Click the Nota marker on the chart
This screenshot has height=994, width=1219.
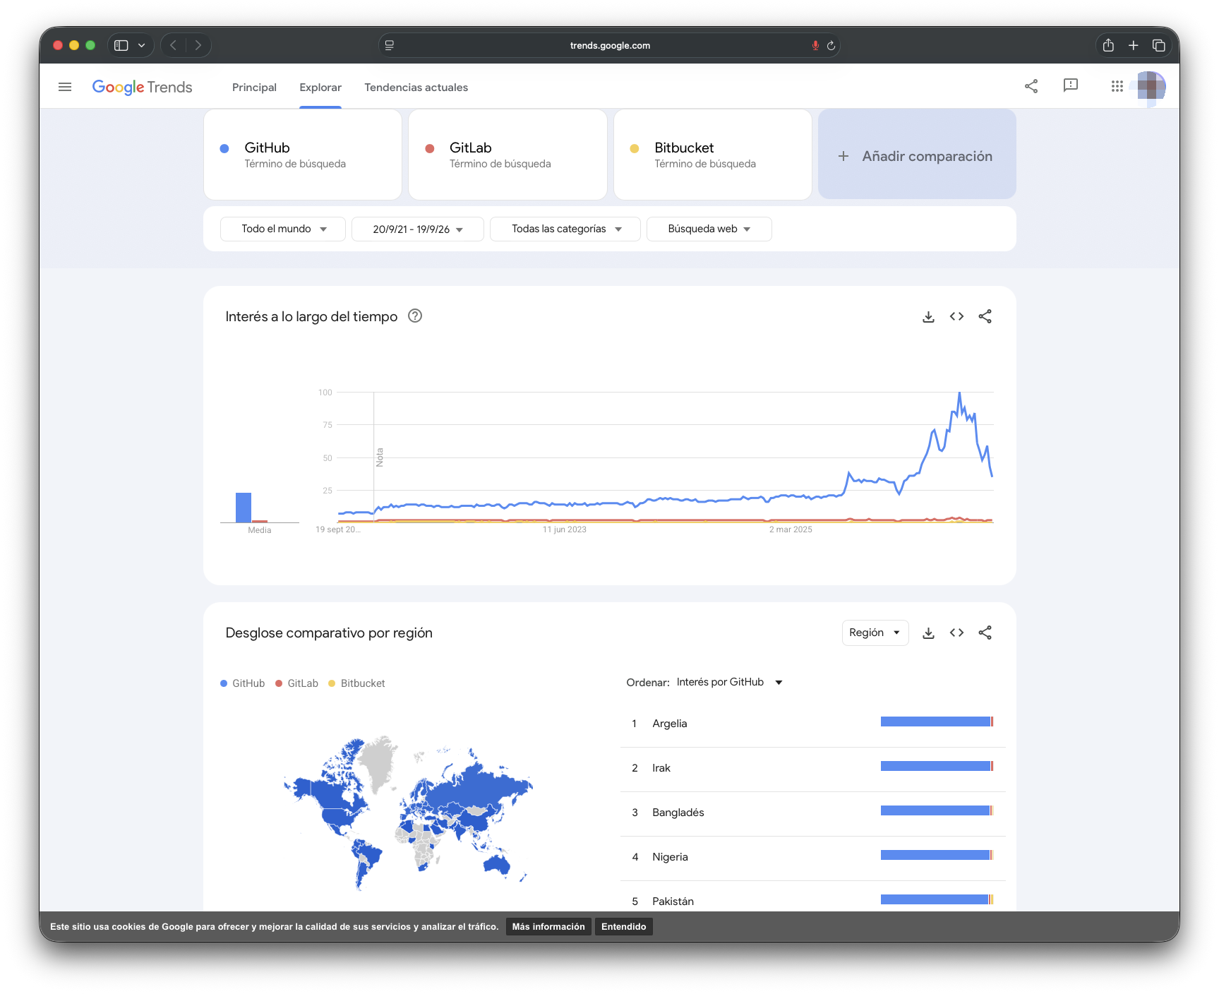point(379,457)
